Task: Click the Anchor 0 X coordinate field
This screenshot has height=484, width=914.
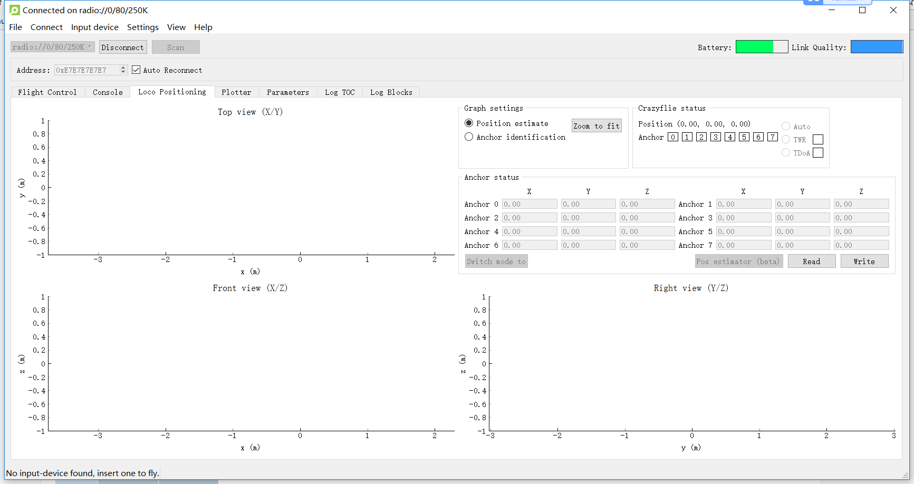Action: tap(529, 204)
